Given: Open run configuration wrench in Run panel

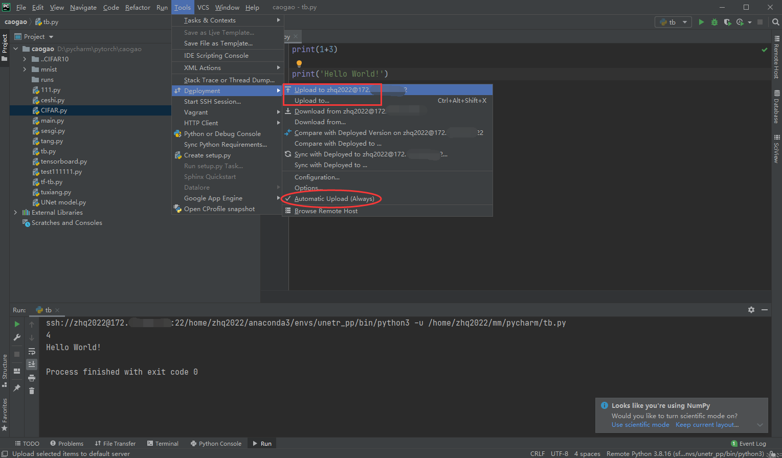Looking at the screenshot, I should (17, 337).
